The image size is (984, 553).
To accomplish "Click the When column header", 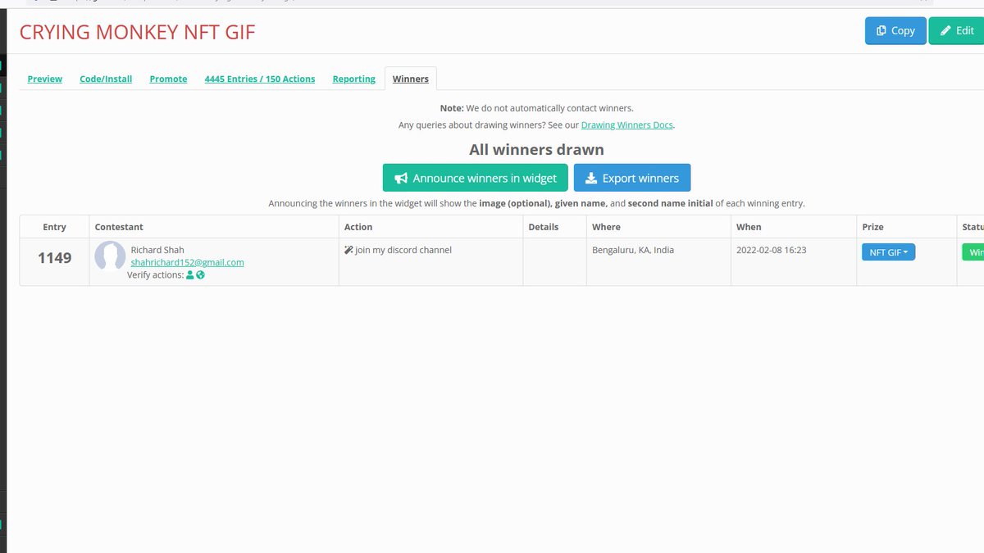I will (749, 227).
